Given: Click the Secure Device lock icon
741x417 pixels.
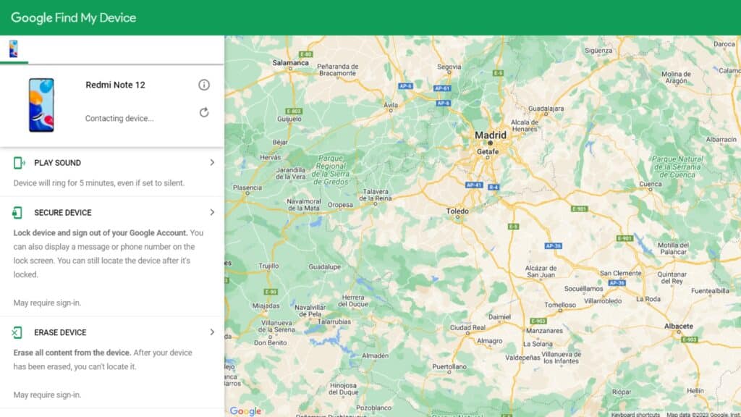Looking at the screenshot, I should [x=17, y=213].
